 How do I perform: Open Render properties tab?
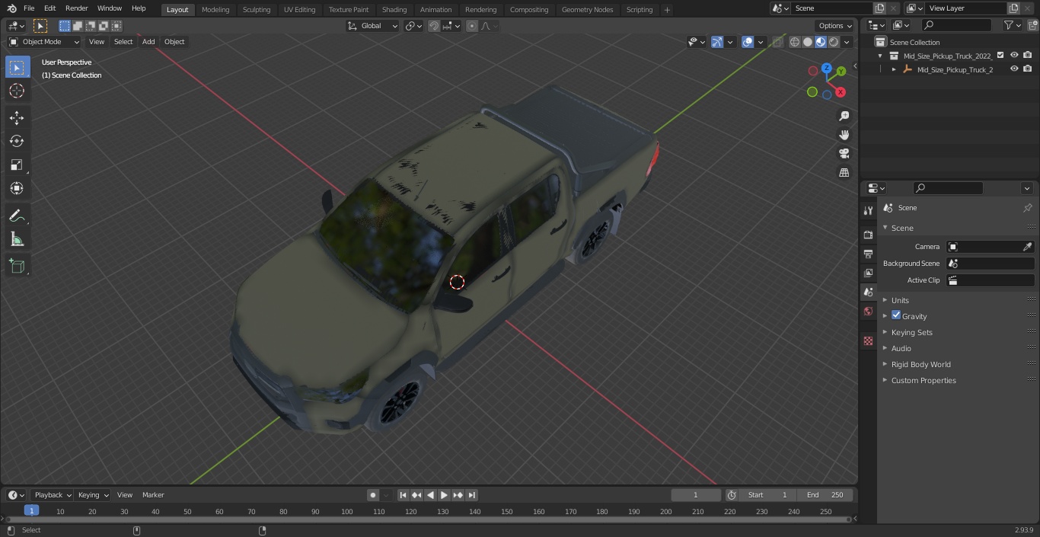(x=868, y=235)
